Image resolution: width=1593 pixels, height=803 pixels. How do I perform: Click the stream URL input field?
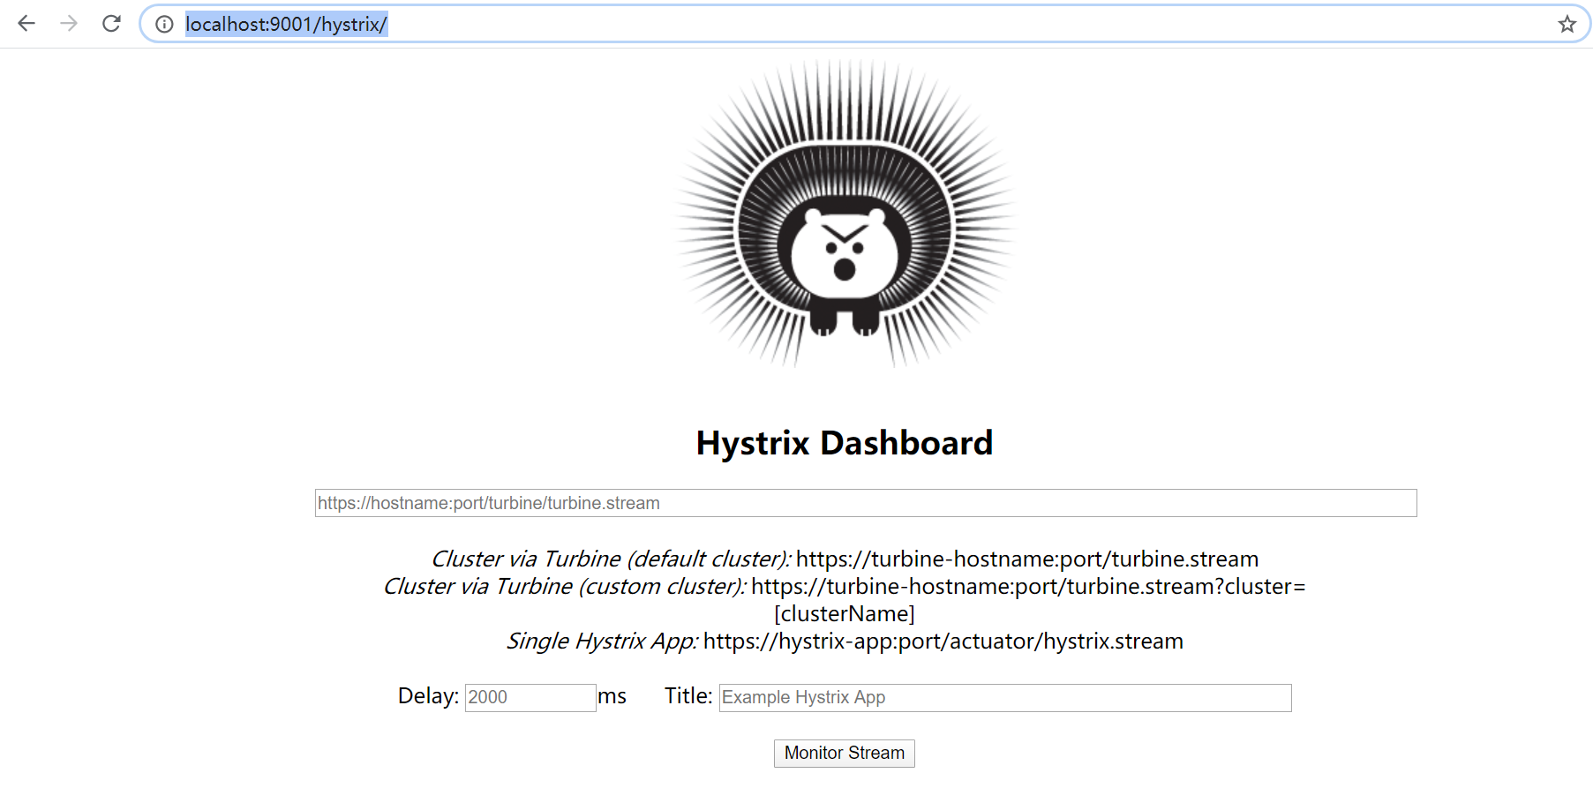(866, 503)
